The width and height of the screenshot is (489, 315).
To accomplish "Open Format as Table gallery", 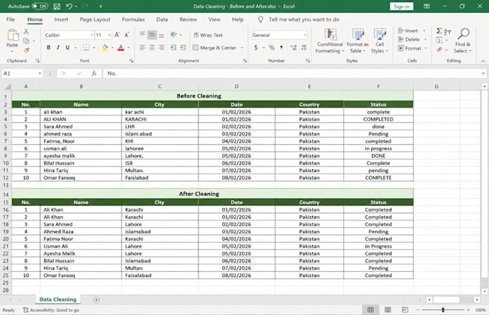I will [x=357, y=41].
